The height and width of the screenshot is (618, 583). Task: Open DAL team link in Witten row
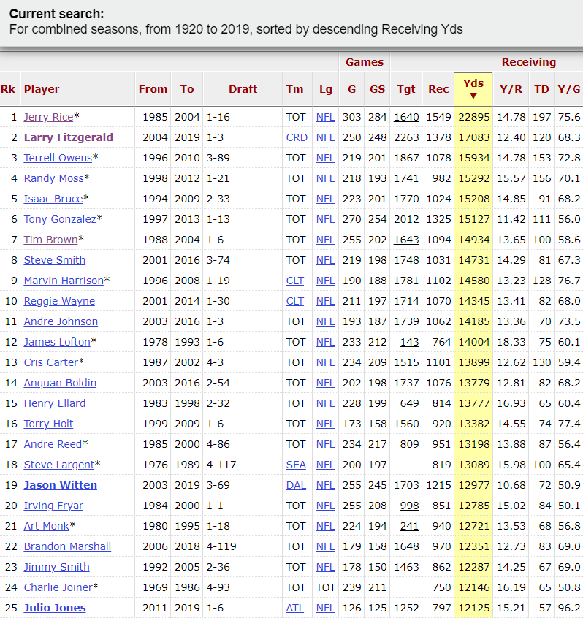click(x=296, y=486)
